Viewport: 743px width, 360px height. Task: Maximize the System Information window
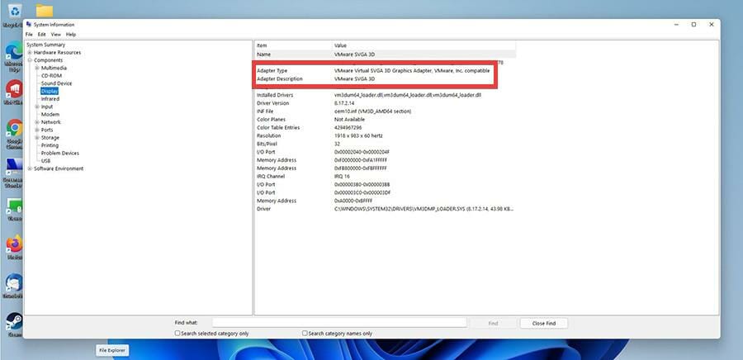pyautogui.click(x=693, y=25)
